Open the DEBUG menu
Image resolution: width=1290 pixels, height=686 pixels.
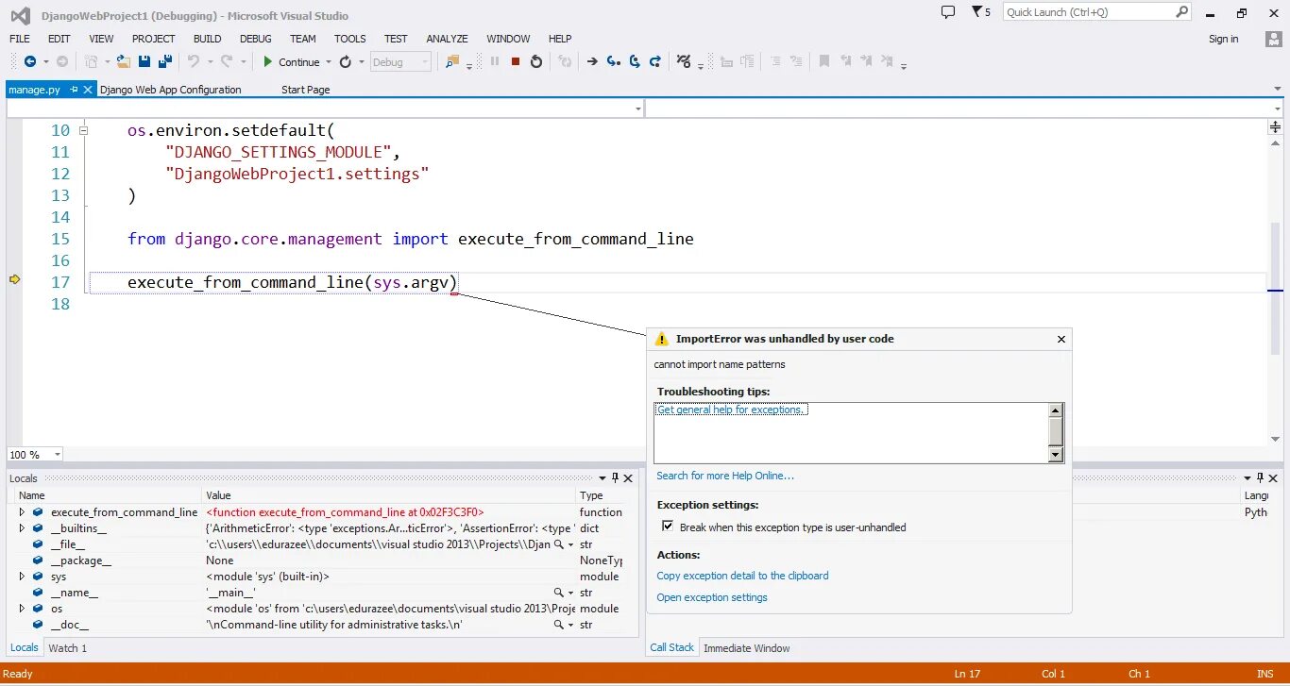tap(255, 39)
